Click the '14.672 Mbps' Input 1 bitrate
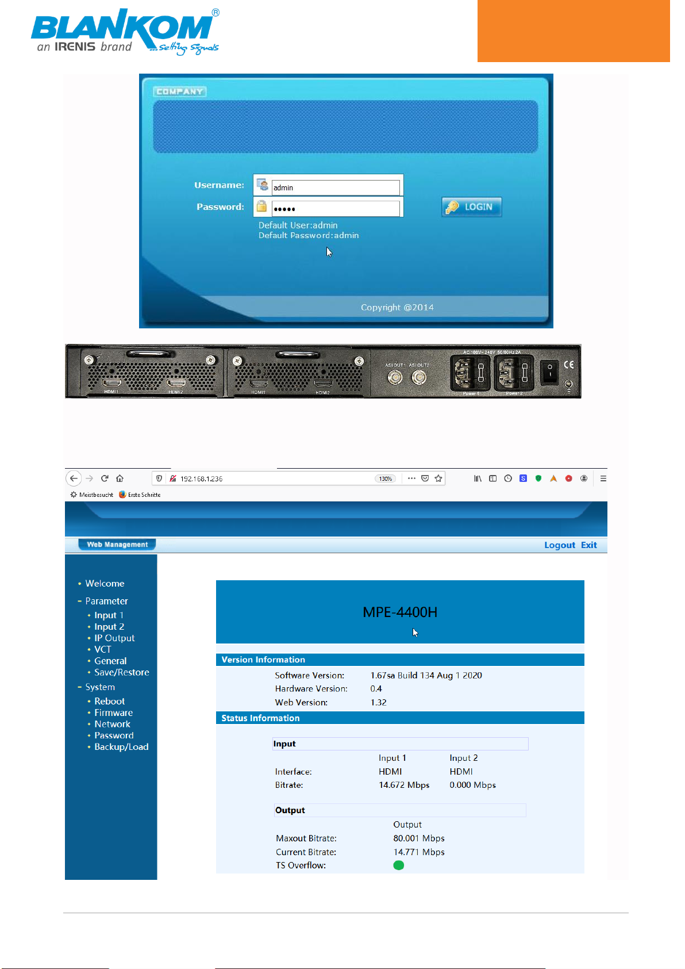The width and height of the screenshot is (685, 969). coord(404,785)
